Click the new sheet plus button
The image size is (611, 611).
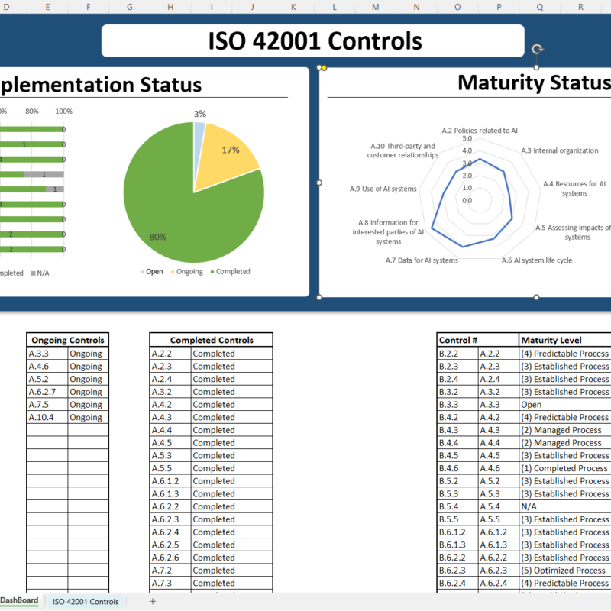[x=152, y=602]
